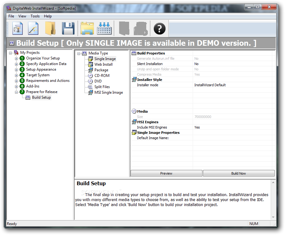Open the Help menu
Viewport: 285px width, 235px height.
click(x=48, y=16)
